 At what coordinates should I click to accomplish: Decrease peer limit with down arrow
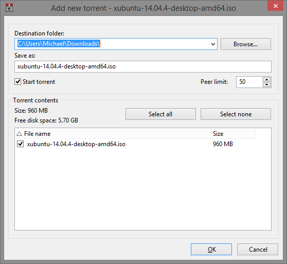(x=266, y=84)
